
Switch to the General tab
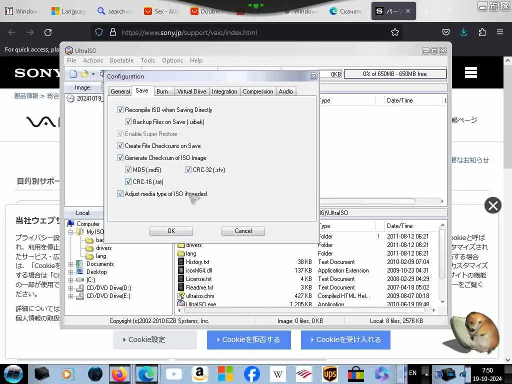[120, 91]
